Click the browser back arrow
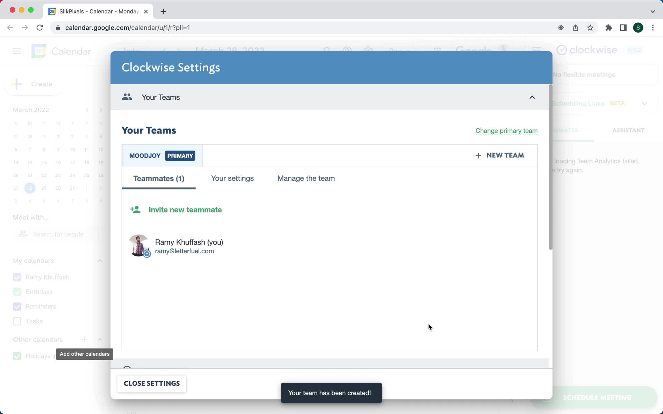This screenshot has width=663, height=414. (x=10, y=28)
